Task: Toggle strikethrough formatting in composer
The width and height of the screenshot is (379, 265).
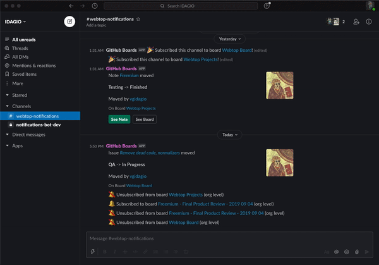Action: pos(125,252)
